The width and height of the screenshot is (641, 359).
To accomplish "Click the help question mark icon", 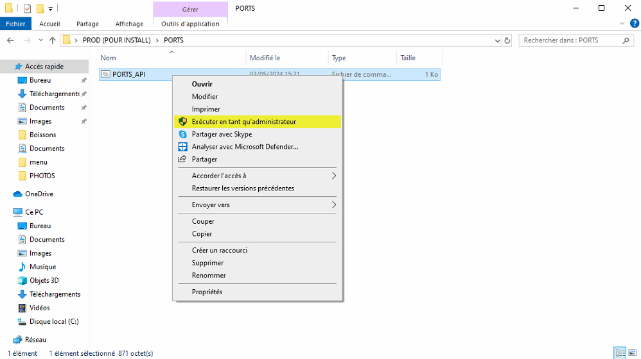I will click(x=634, y=24).
